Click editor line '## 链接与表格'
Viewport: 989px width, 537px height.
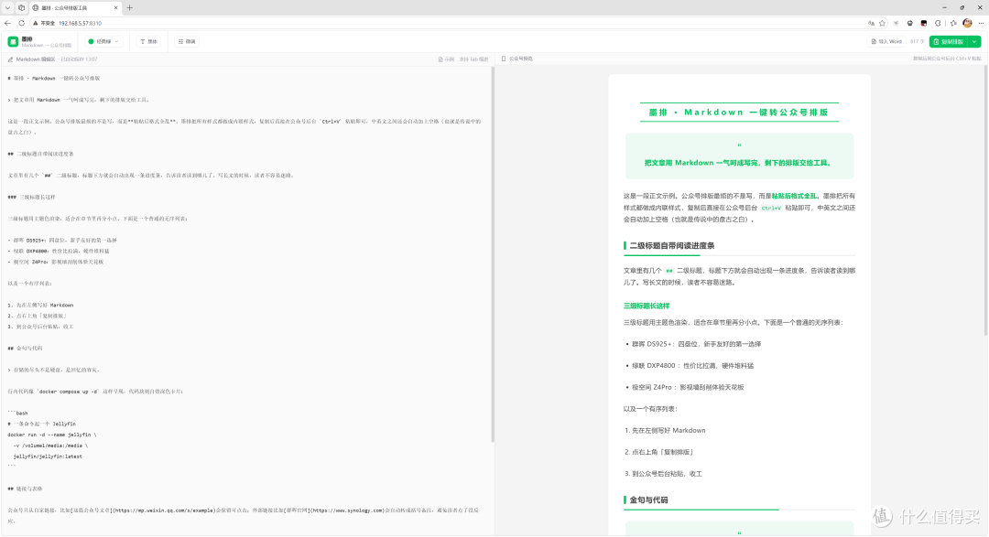(x=26, y=489)
